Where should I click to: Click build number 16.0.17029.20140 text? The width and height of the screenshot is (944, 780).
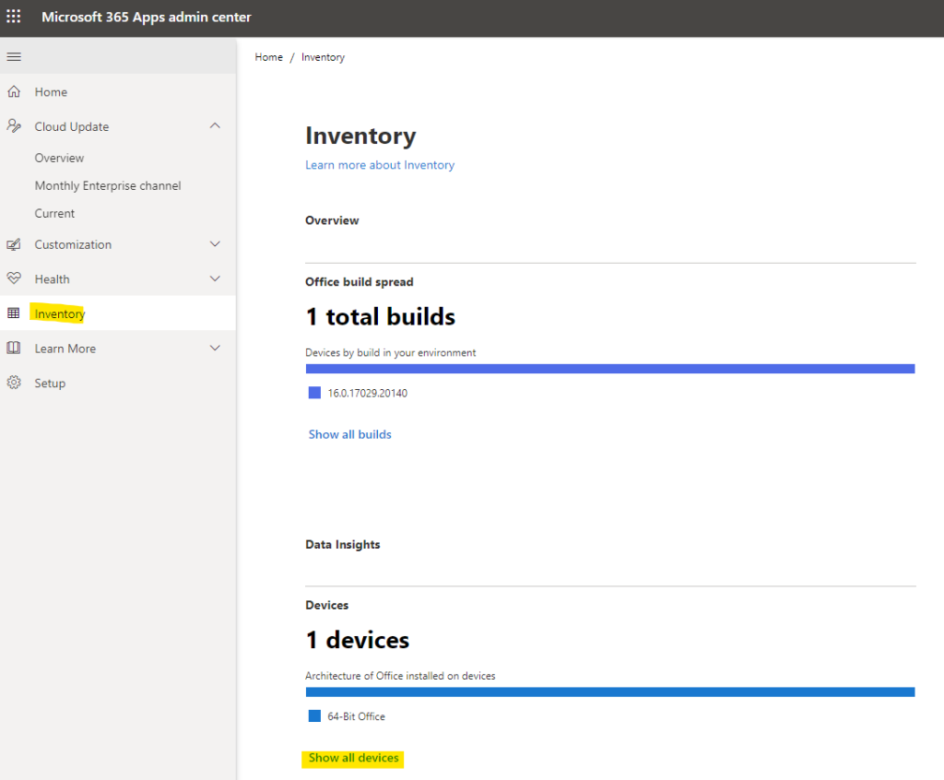(367, 394)
